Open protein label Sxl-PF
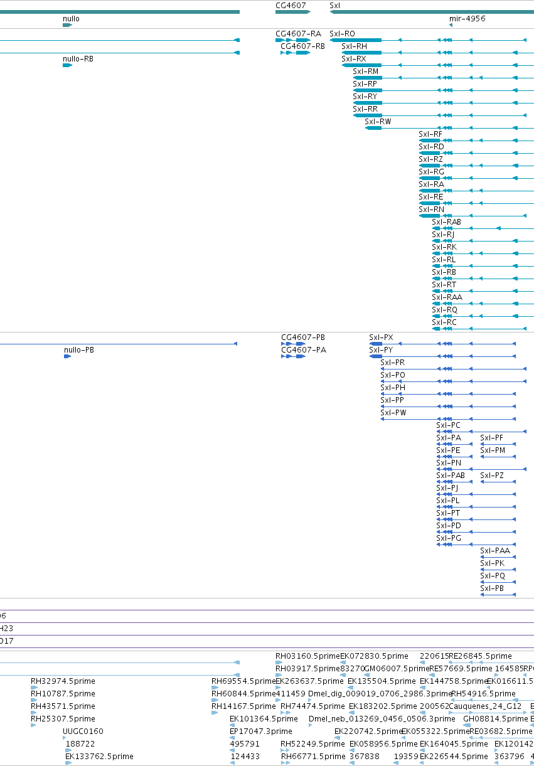The image size is (534, 766). (491, 438)
